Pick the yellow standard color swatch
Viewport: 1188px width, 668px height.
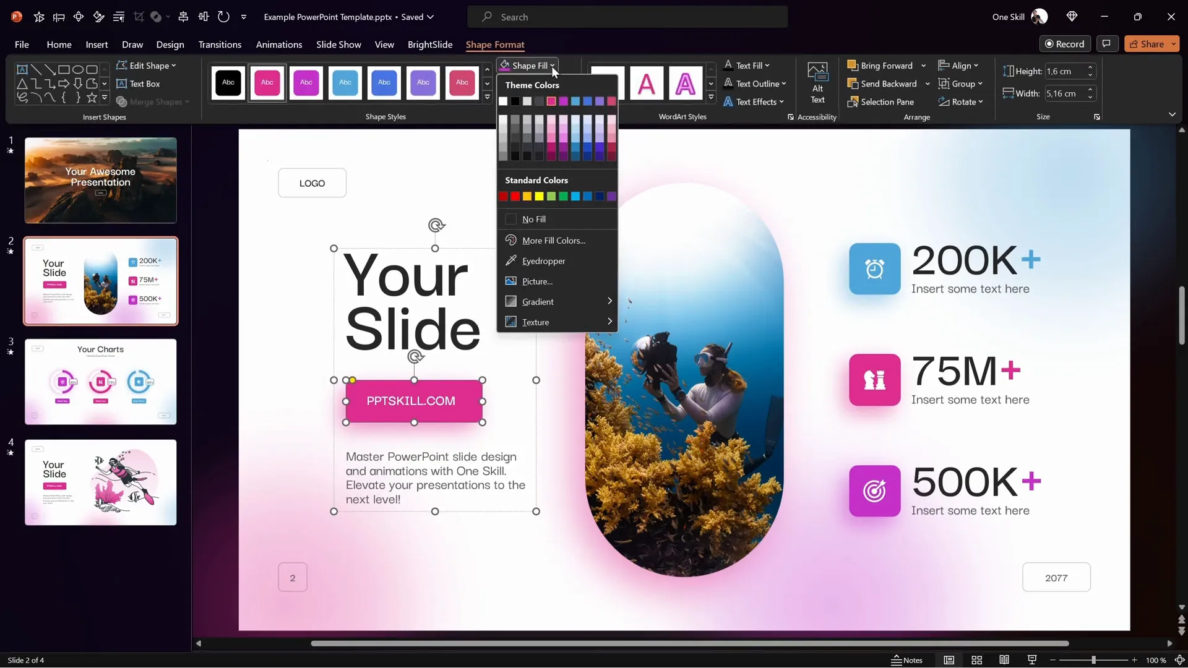[539, 197]
